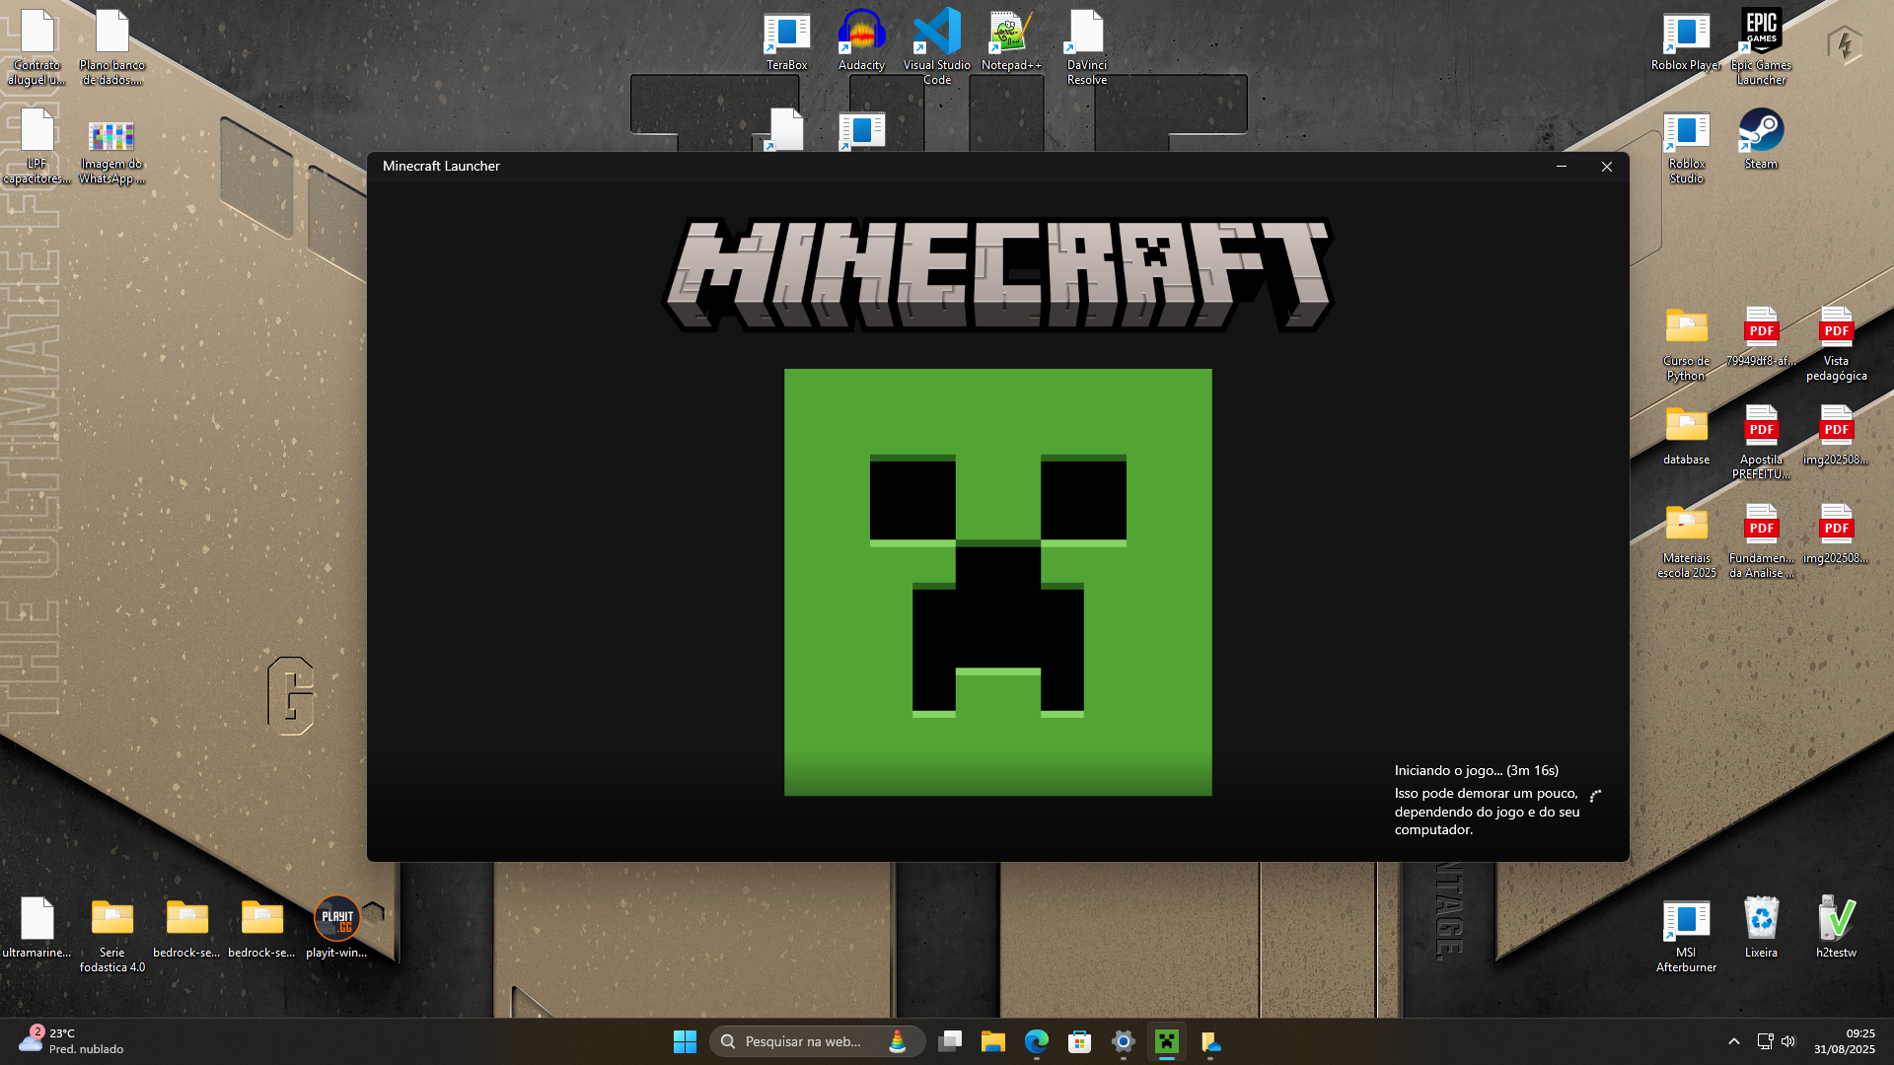Image resolution: width=1894 pixels, height=1065 pixels.
Task: Select the Visual Studio Code shortcut
Action: pos(936,47)
